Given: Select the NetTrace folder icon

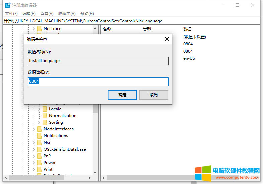Looking at the screenshot, I should [39, 29].
